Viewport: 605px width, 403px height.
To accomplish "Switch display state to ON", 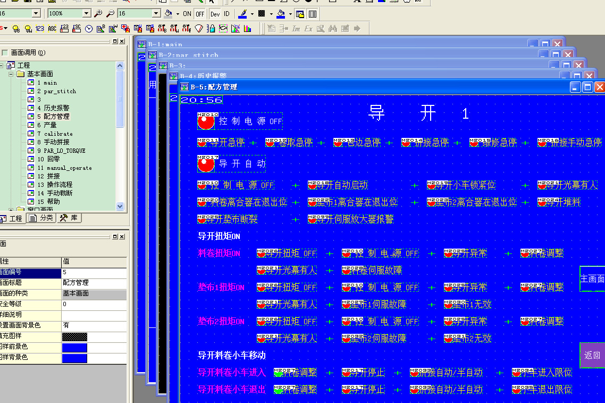I will coord(187,14).
